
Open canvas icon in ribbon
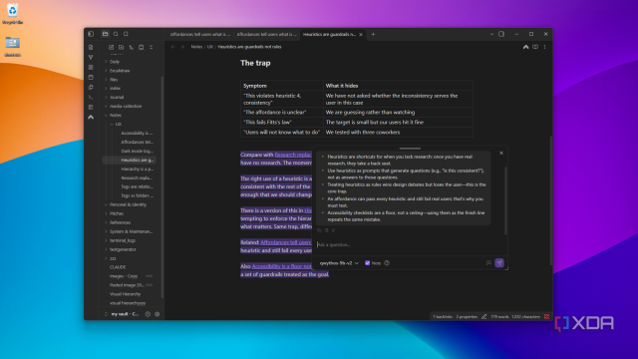[91, 67]
